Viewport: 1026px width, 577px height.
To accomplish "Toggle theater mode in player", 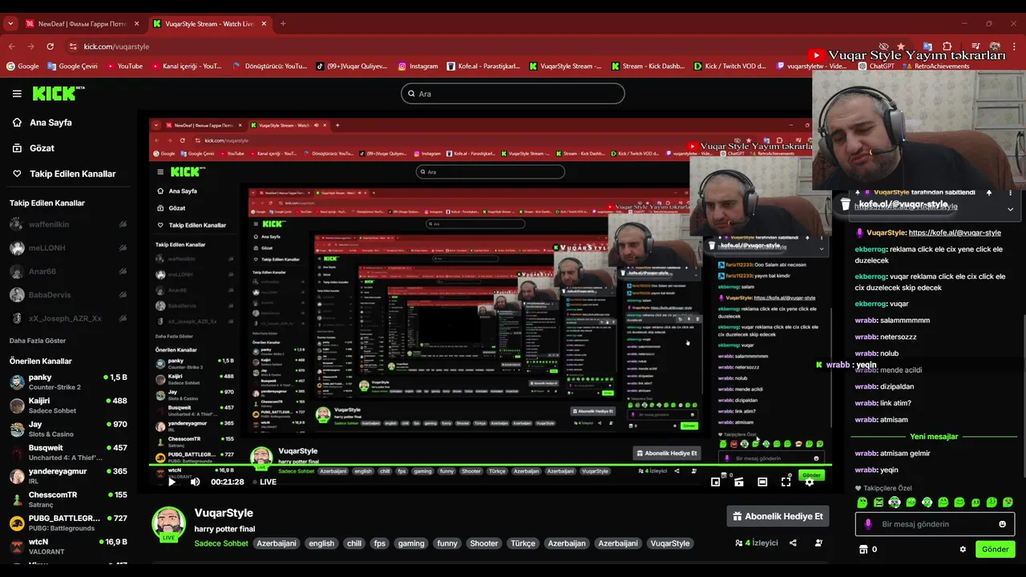I will pyautogui.click(x=762, y=482).
